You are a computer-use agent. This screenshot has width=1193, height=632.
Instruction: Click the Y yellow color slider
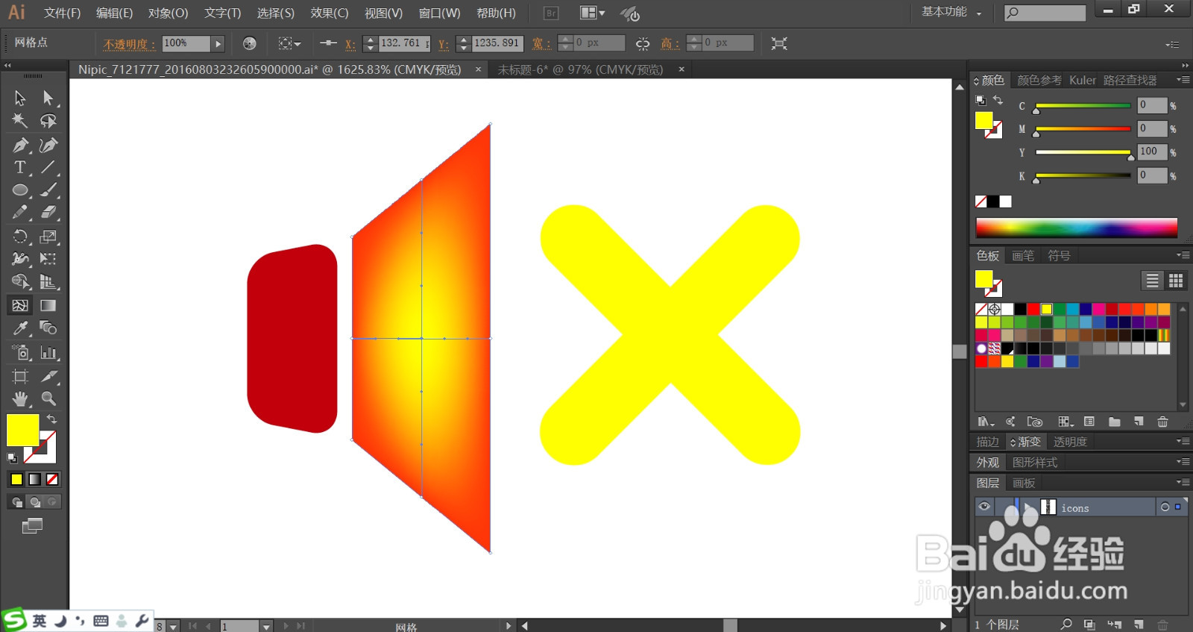1083,152
